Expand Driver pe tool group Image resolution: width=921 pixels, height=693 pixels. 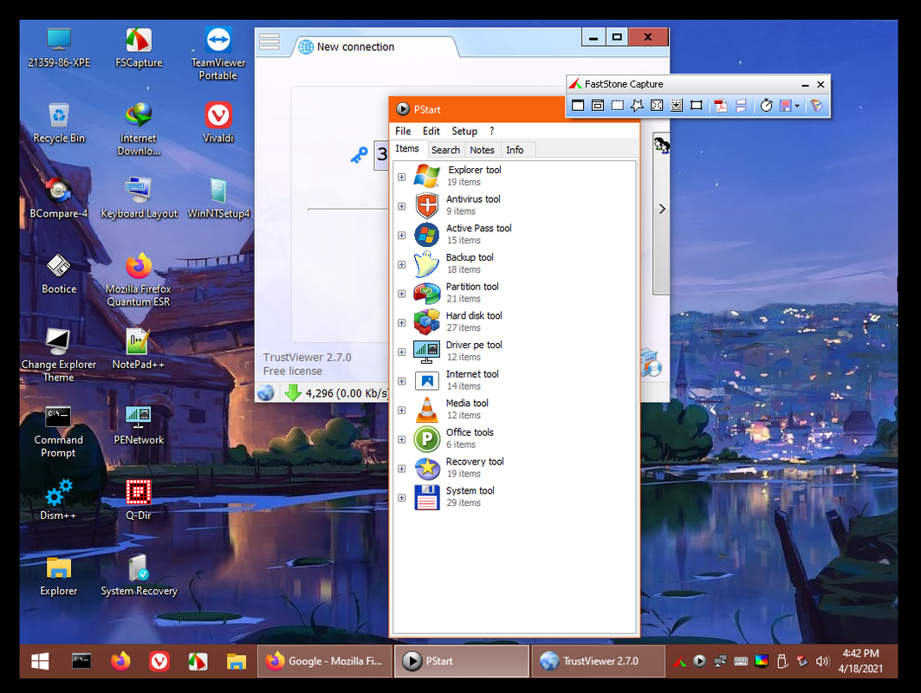[x=402, y=352]
